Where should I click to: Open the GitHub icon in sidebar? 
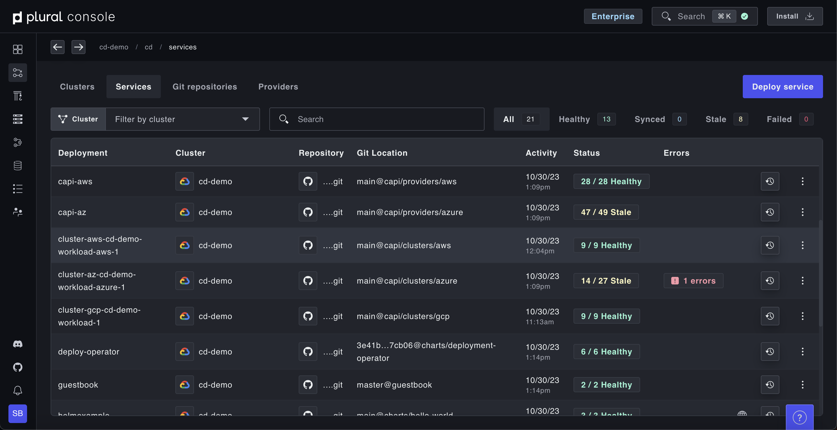(17, 367)
